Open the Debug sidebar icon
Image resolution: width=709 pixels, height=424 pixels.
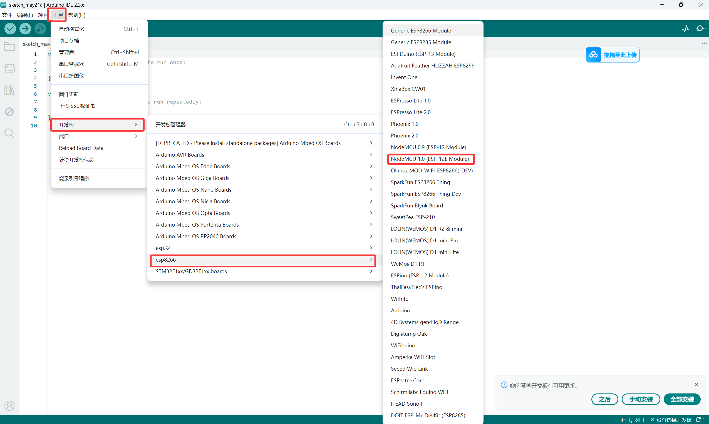[x=9, y=112]
